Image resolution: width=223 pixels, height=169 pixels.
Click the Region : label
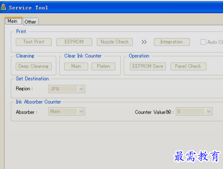(x=24, y=89)
